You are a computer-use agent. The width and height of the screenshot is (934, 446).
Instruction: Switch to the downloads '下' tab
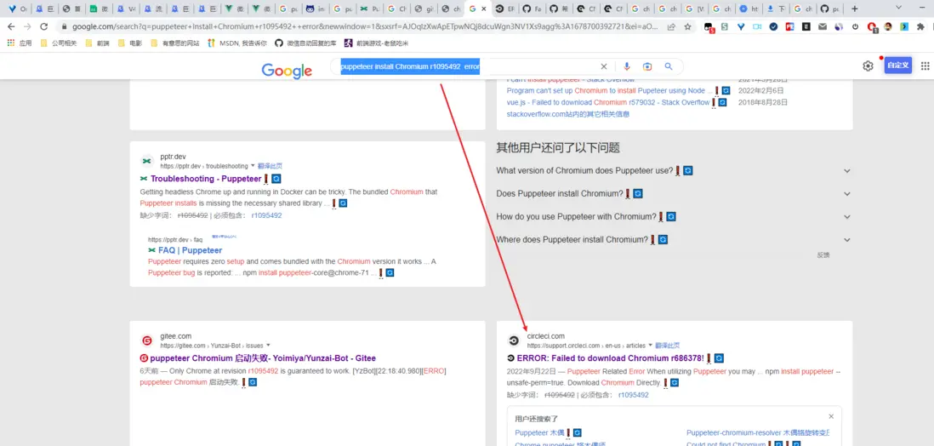pos(774,9)
